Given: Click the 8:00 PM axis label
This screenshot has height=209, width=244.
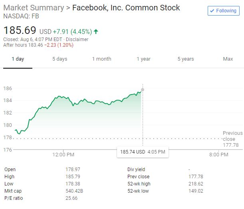Looking at the screenshot, I should (x=218, y=154).
